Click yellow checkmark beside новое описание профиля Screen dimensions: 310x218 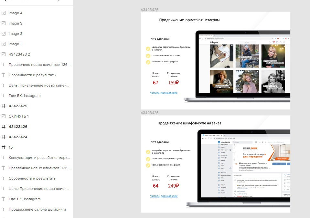[x=148, y=62]
